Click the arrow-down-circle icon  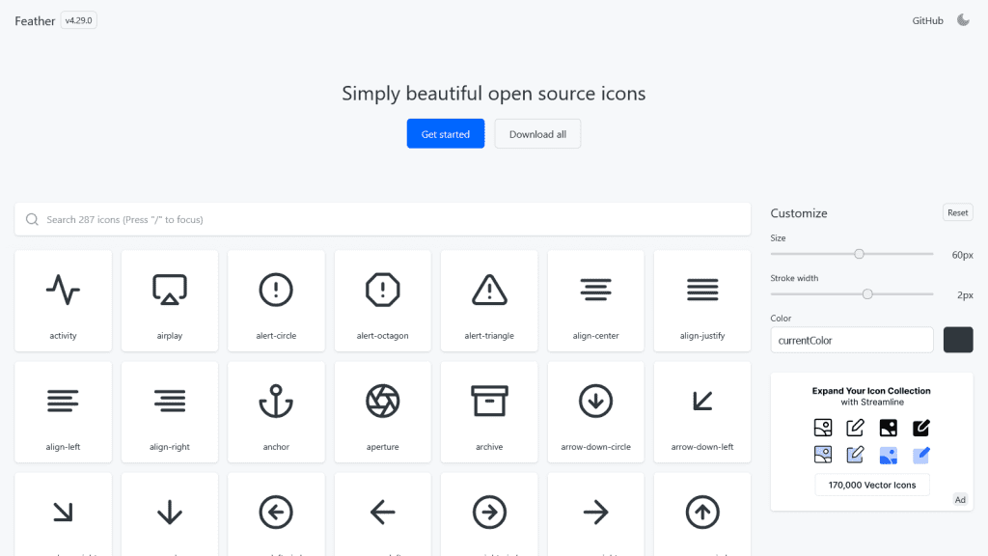(595, 411)
